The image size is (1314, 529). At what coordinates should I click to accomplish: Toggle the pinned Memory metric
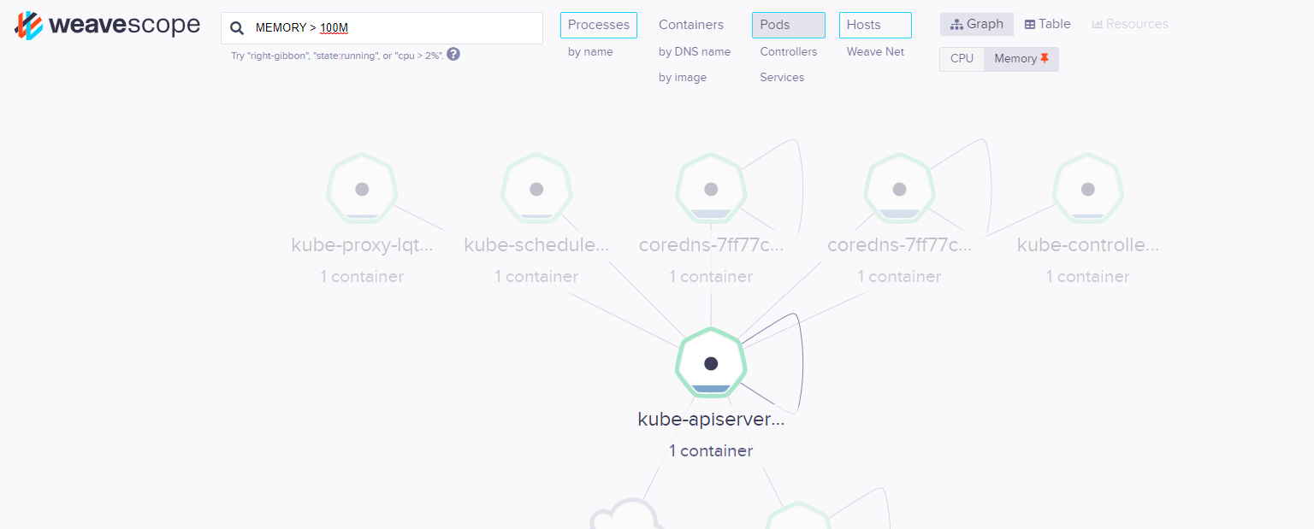pos(1021,59)
